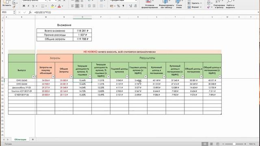Click the merge cells icon
This screenshot has width=260, height=146.
(101, 6)
